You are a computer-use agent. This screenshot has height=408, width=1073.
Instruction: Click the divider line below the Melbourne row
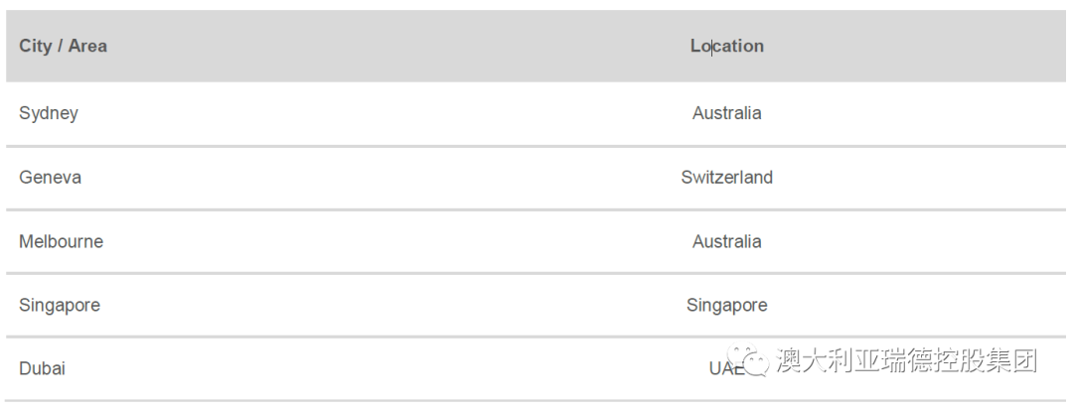(536, 273)
